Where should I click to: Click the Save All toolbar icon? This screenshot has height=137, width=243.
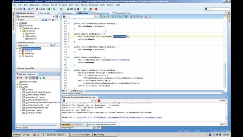coord(24,9)
